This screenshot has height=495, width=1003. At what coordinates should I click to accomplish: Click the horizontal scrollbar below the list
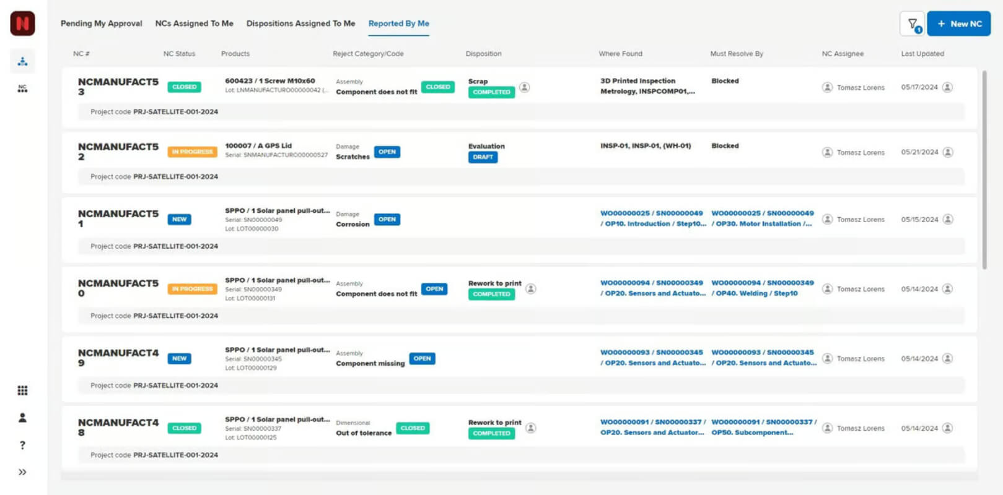[519, 477]
